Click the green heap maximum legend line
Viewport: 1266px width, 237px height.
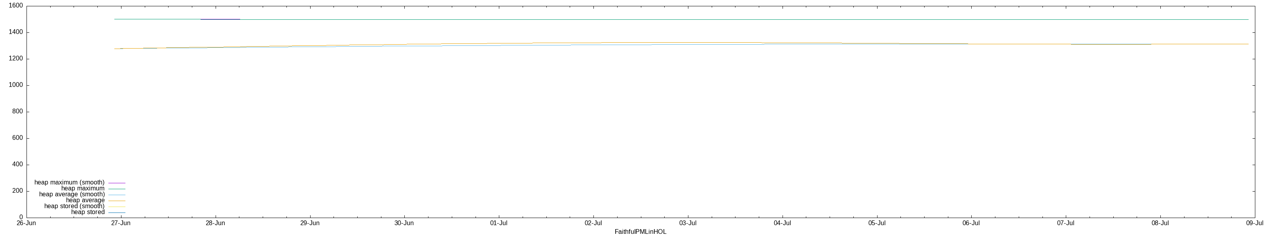[117, 189]
